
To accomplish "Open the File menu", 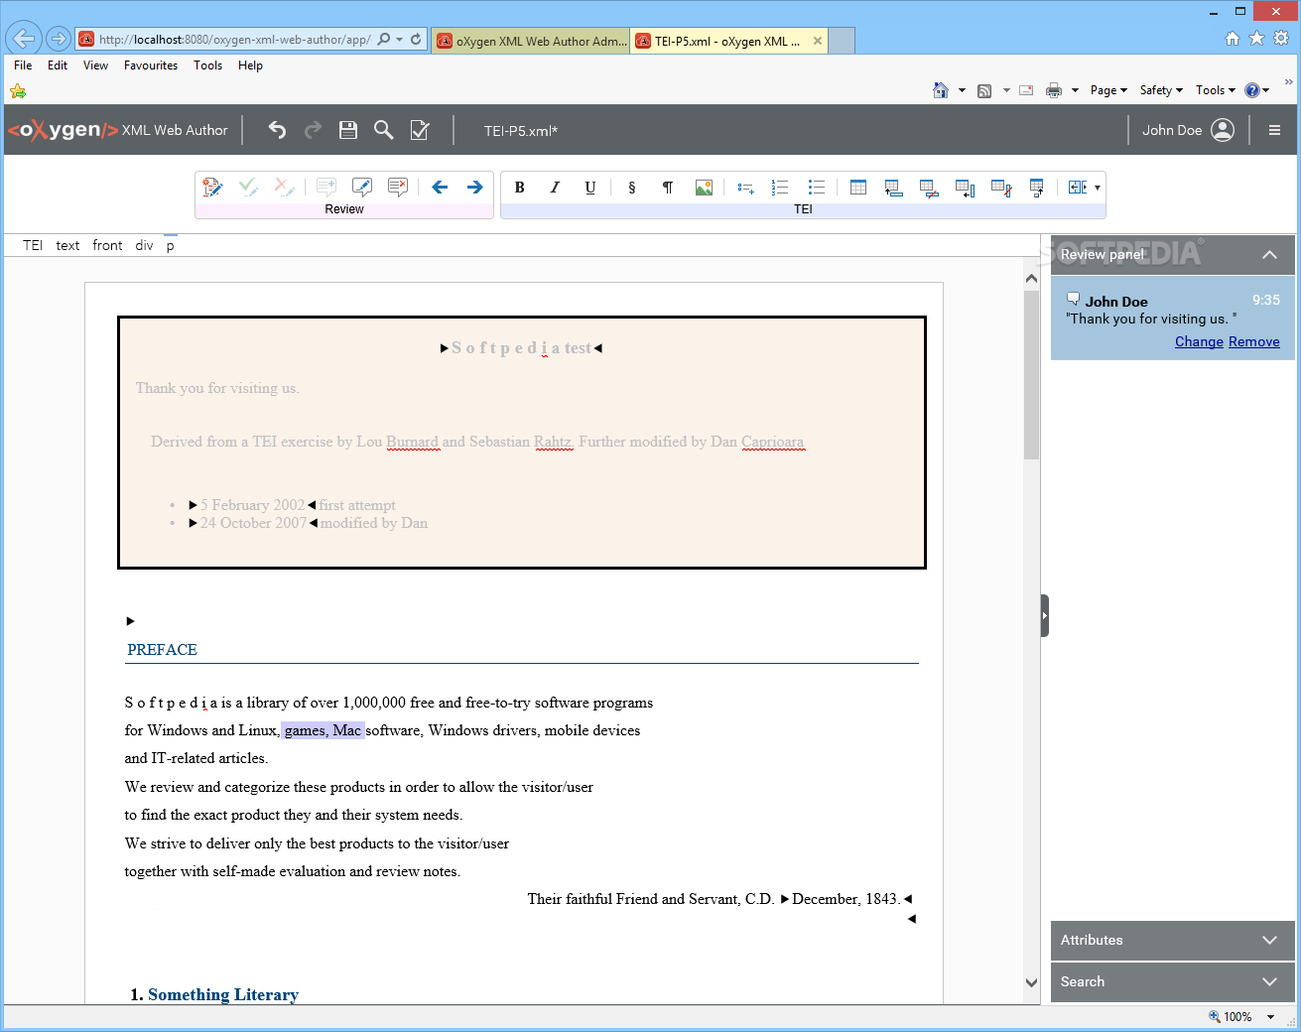I will pos(23,65).
